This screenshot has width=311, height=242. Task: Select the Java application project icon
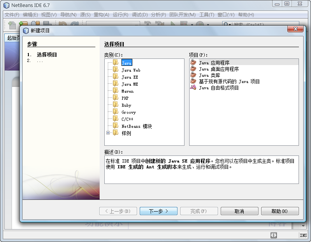[193, 63]
